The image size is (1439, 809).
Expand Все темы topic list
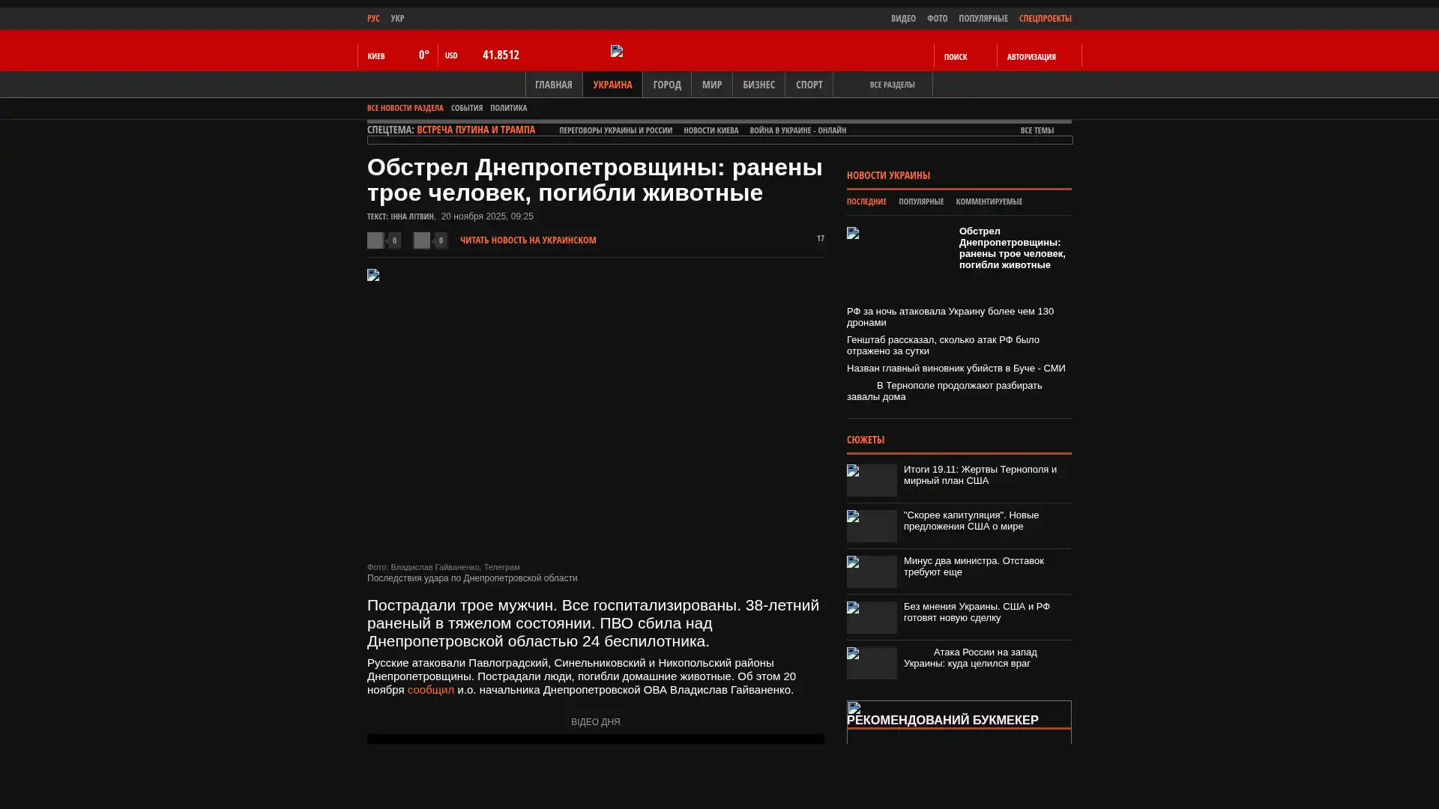(1037, 130)
